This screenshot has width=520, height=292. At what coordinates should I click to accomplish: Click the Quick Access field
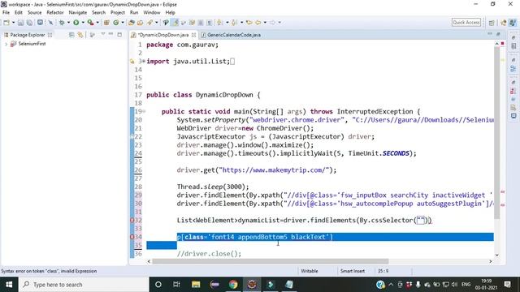pos(466,23)
